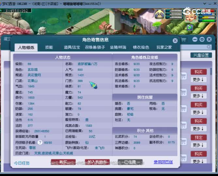This screenshot has height=176, width=218.
Task: Open the 坐骑/祥瑞 tab
Action: [x=118, y=47]
